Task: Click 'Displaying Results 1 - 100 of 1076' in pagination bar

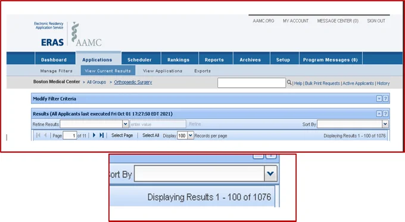Action: pos(354,135)
